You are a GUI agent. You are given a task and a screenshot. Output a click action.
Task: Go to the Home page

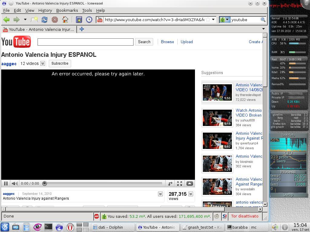click(x=65, y=20)
